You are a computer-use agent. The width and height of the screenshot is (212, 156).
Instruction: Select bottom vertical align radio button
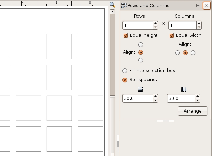coord(141,60)
